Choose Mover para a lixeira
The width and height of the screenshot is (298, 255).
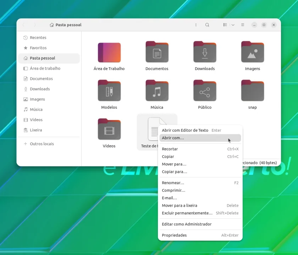(x=200, y=206)
